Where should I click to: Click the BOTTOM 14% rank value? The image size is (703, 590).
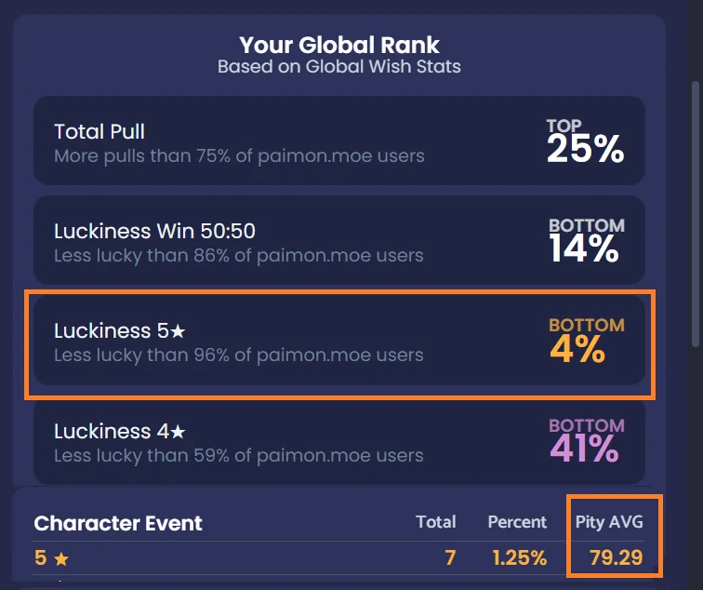[x=587, y=241]
